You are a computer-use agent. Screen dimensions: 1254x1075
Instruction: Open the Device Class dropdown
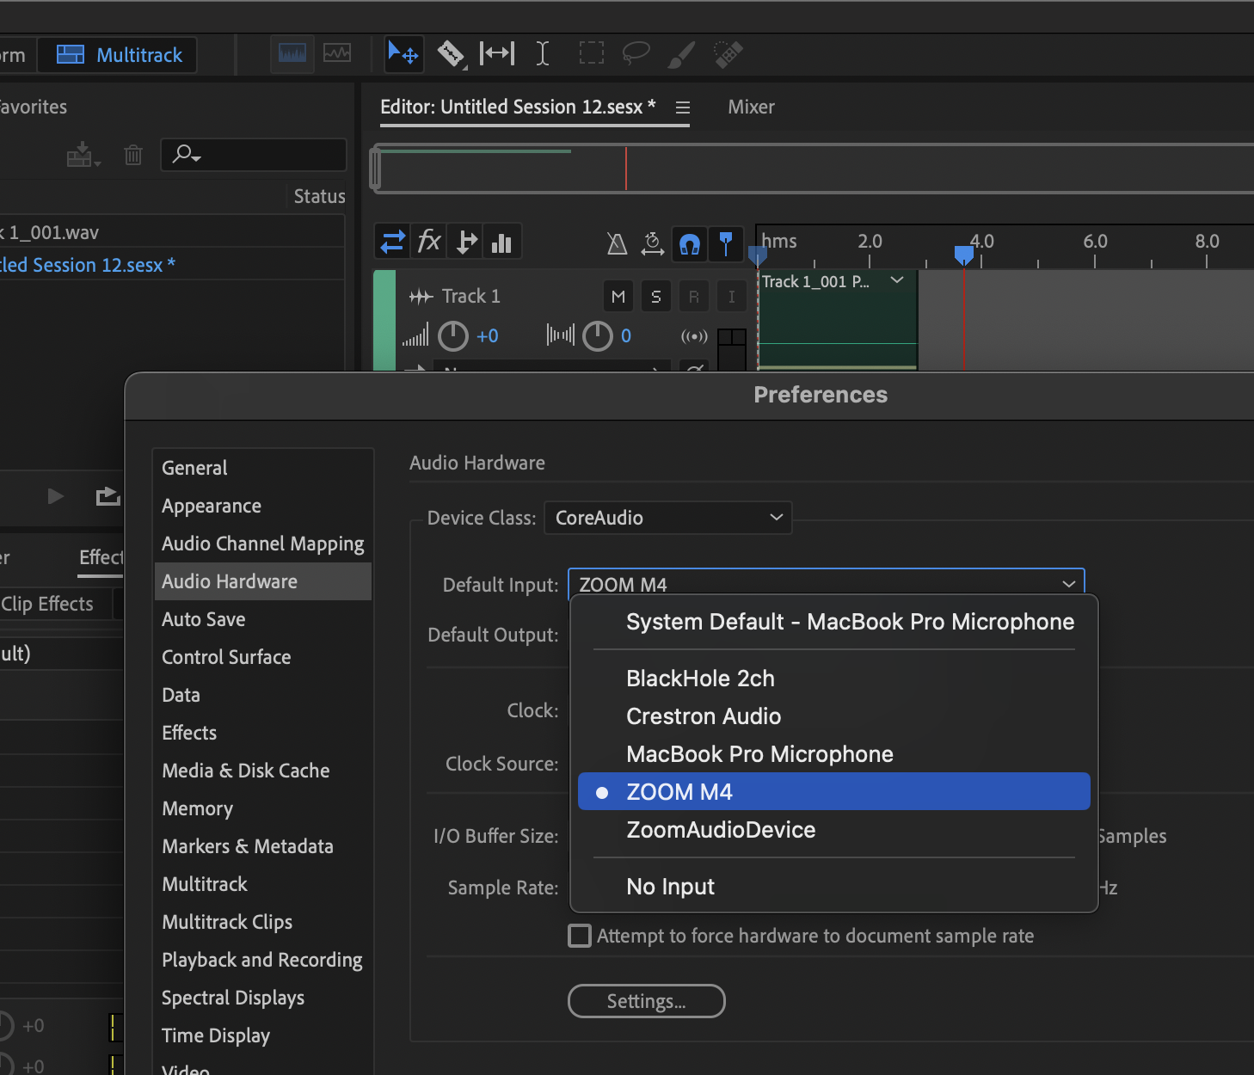click(x=667, y=518)
